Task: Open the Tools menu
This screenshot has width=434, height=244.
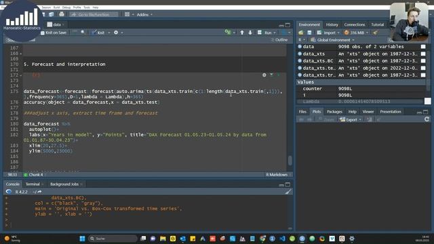Action: pyautogui.click(x=87, y=7)
